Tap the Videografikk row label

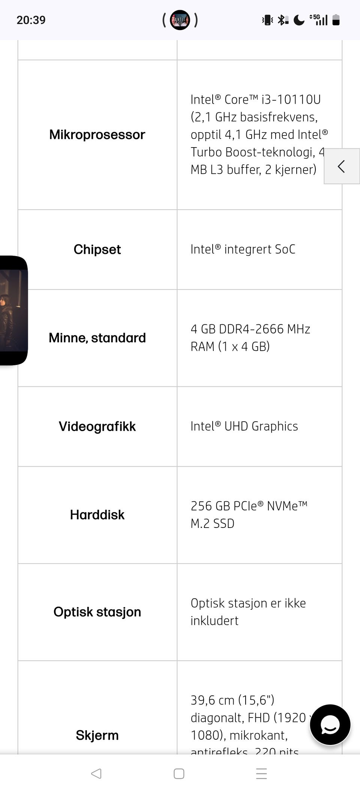97,426
